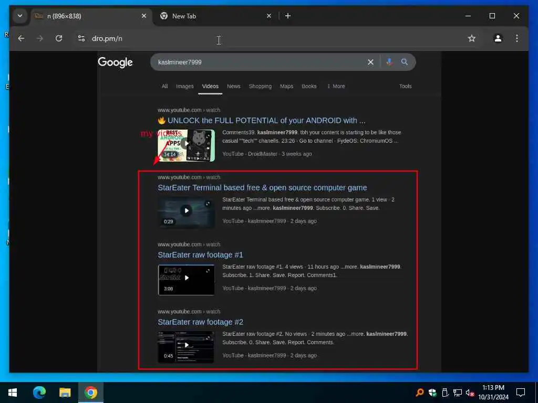This screenshot has height=403, width=538.
Task: Go back to the previous page
Action: pos(21,38)
